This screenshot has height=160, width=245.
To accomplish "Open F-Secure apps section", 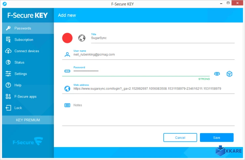I will pos(28,97).
